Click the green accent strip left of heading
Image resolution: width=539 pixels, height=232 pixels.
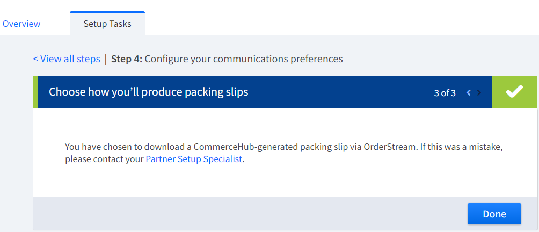click(35, 92)
